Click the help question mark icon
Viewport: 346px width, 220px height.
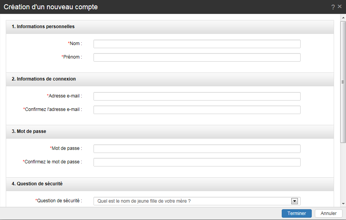[333, 7]
